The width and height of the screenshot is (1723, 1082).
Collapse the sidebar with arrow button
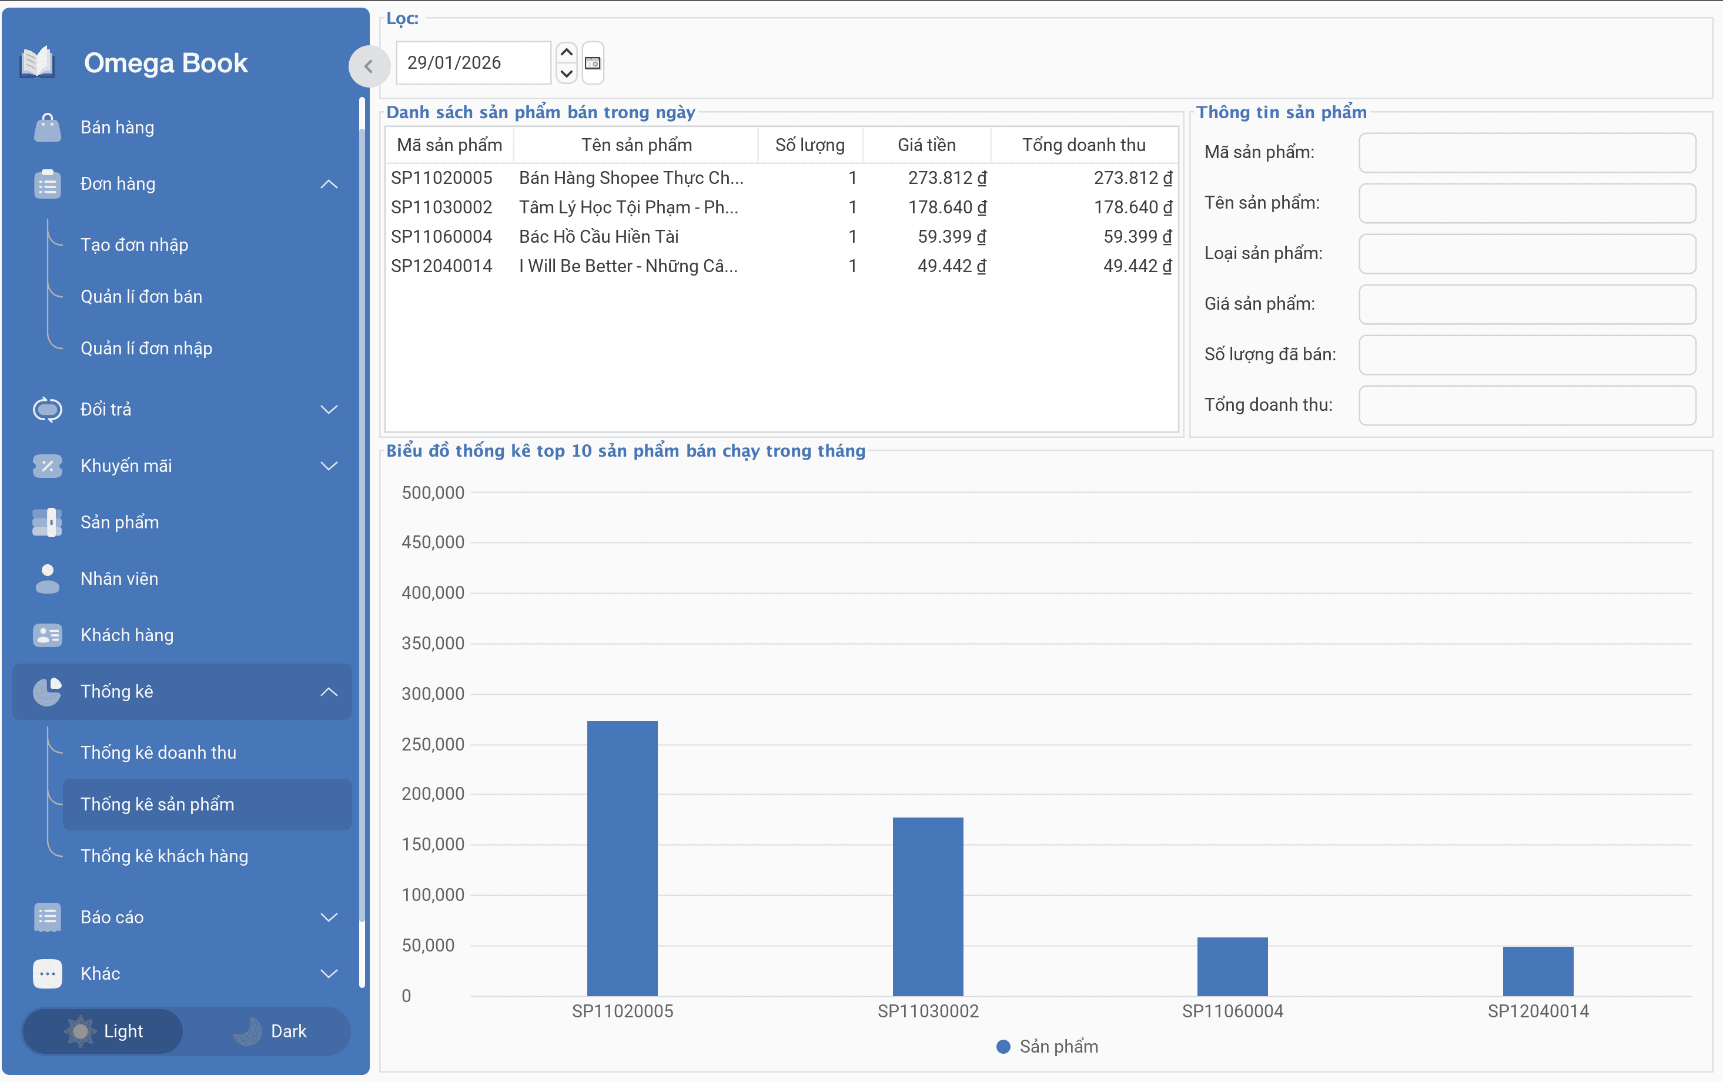click(x=369, y=66)
